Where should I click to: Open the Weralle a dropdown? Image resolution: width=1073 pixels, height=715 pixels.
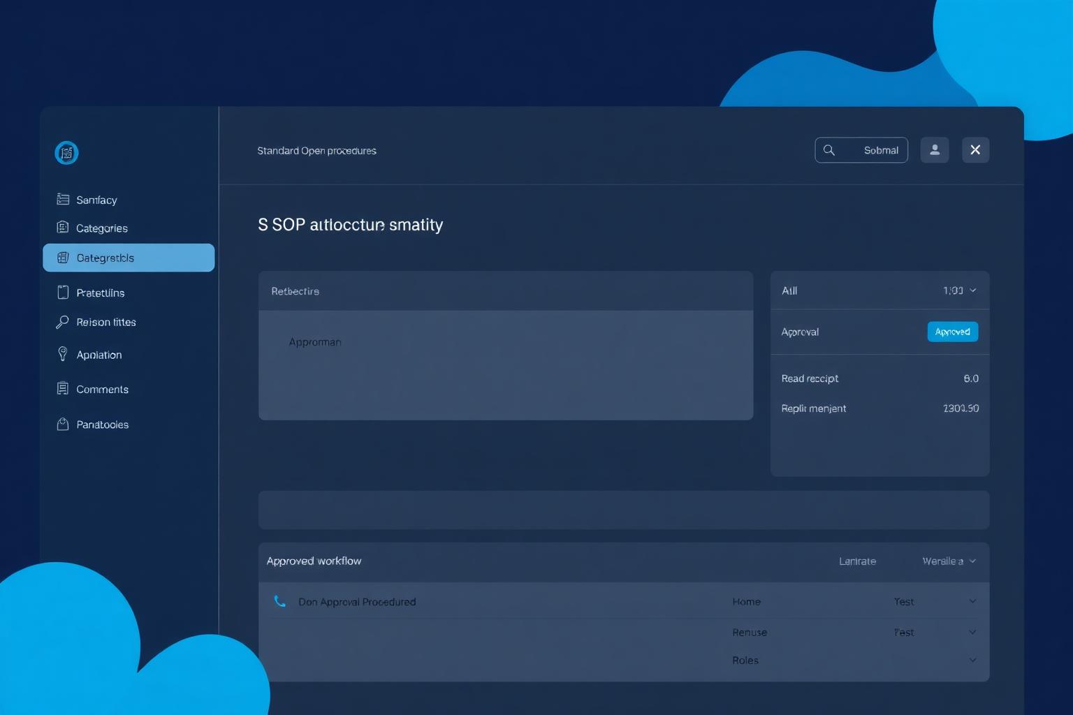click(x=949, y=561)
